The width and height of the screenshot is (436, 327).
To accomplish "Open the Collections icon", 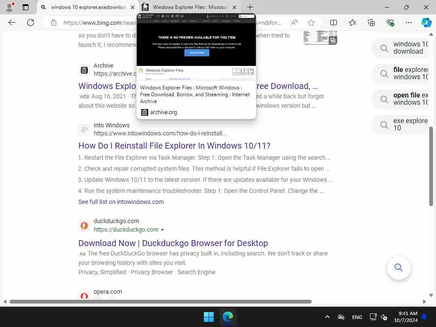I will [x=371, y=23].
